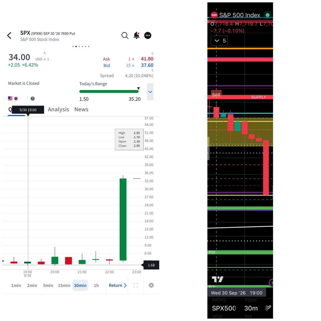Tap the Wed 30 Sep '26 19:00 date label
321x321 pixels.
236,293
